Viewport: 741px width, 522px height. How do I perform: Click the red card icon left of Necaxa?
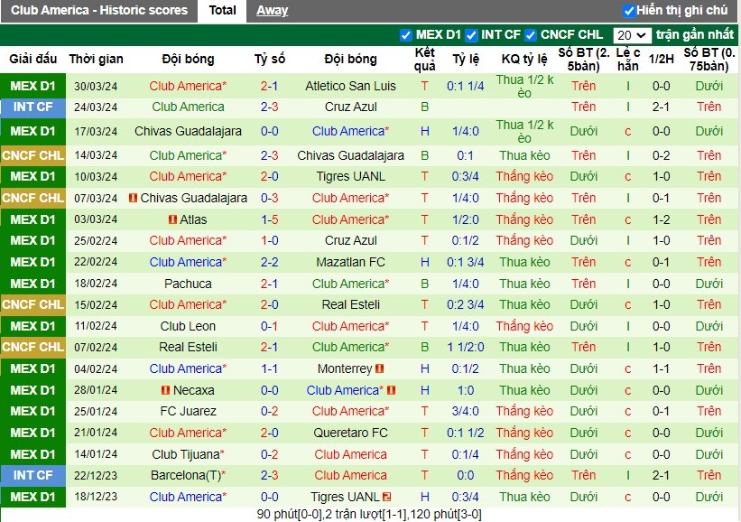[165, 390]
